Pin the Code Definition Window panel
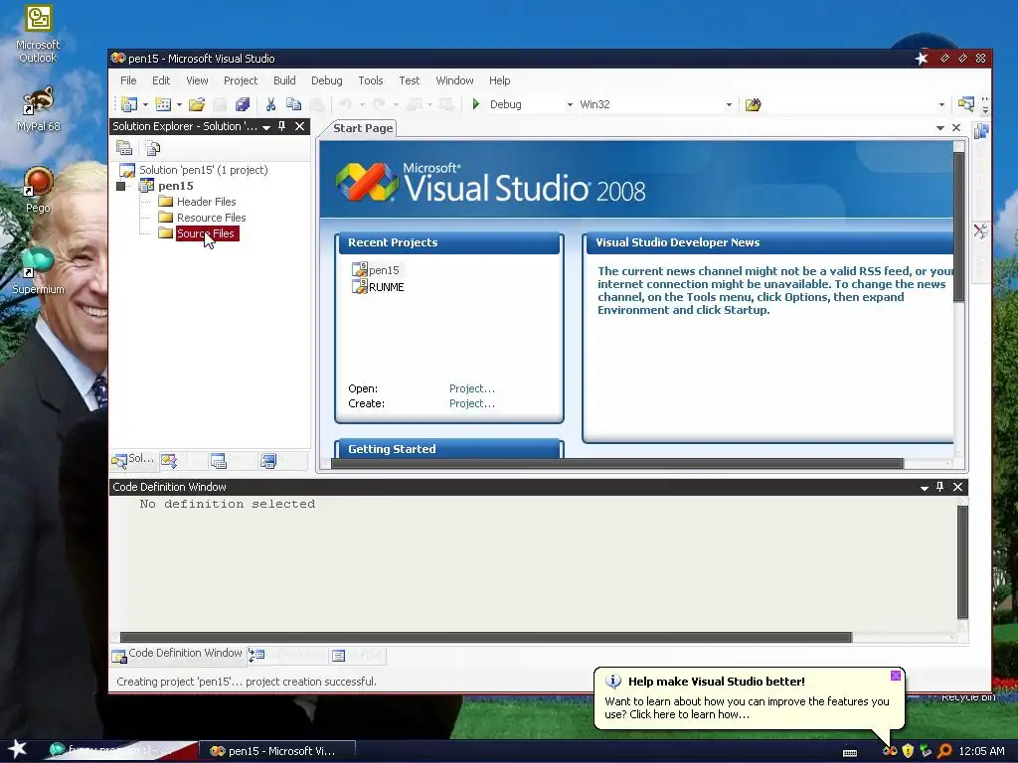Viewport: 1018px width, 763px height. pyautogui.click(x=939, y=487)
